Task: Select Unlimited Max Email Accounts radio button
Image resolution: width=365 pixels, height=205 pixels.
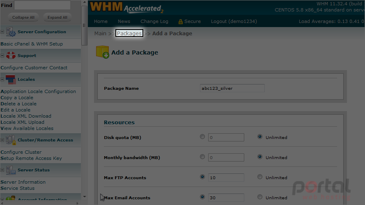Action: [x=260, y=197]
